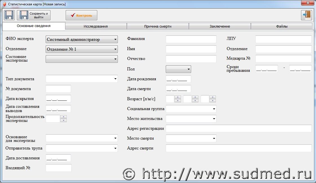
Task: Select the Медкарта № input field
Action: click(283, 59)
